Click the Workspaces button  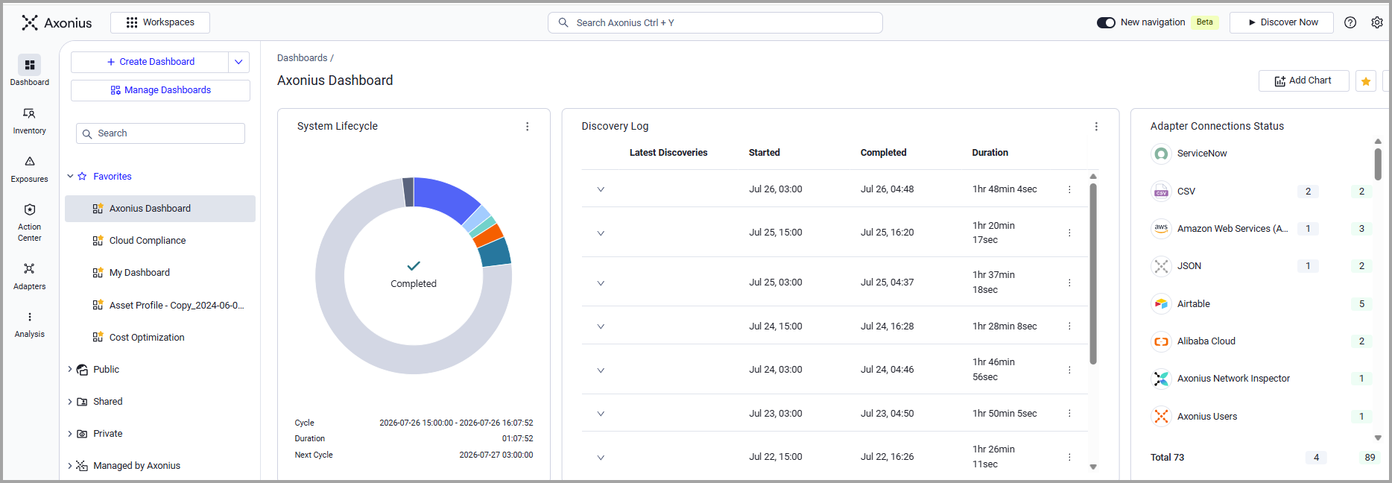tap(160, 22)
